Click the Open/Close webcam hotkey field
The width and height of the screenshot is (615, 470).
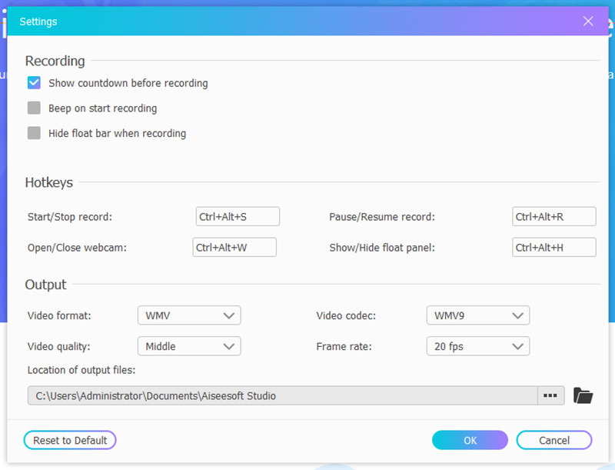coord(234,247)
